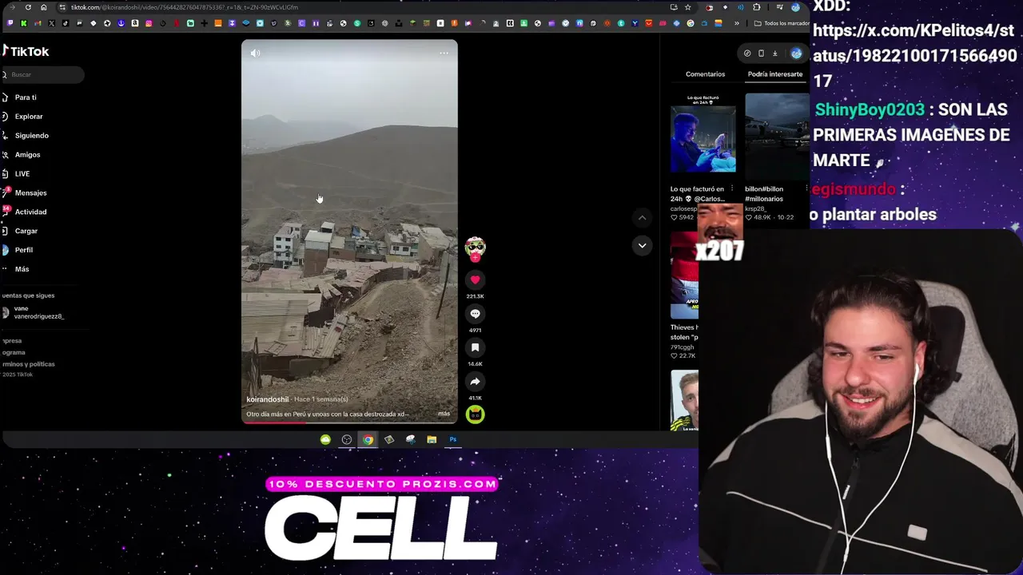Seek along the red video progress bar
Image resolution: width=1023 pixels, height=575 pixels.
click(x=349, y=422)
